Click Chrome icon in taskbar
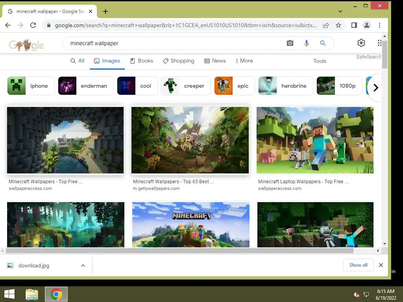The width and height of the screenshot is (403, 302). pyautogui.click(x=56, y=294)
